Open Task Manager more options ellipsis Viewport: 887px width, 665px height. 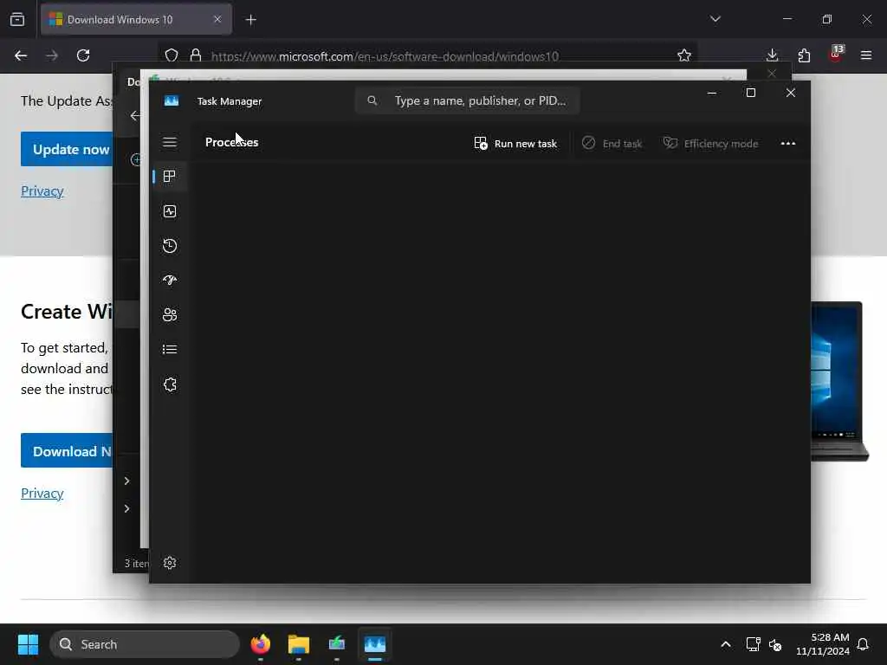[788, 144]
